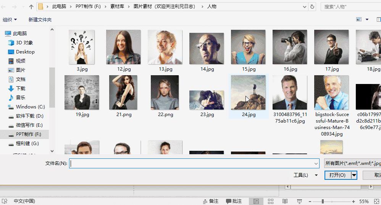Click sidebar scroll down arrow
The height and width of the screenshot is (205, 381).
(52, 151)
